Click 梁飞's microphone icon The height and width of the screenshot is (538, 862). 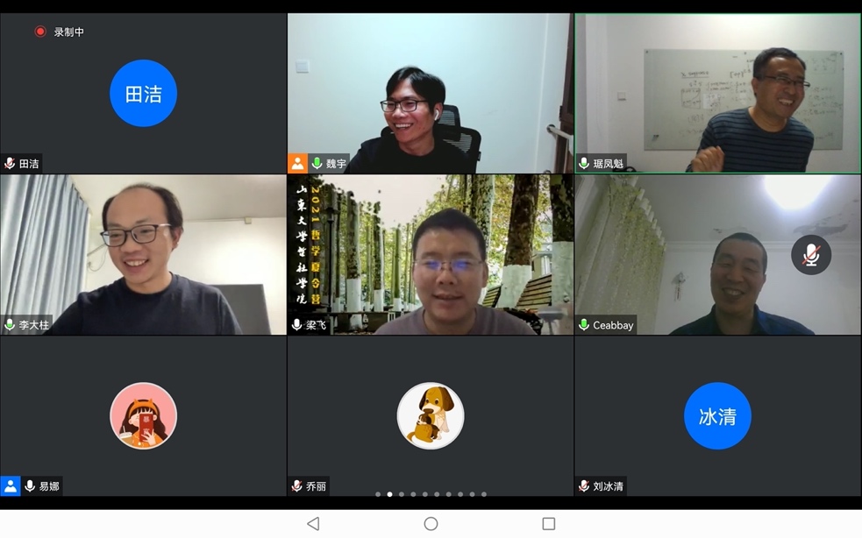[297, 325]
